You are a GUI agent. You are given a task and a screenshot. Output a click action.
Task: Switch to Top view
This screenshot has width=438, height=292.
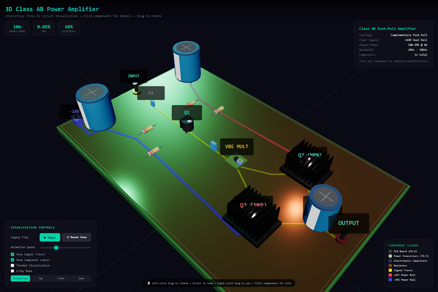click(x=41, y=278)
